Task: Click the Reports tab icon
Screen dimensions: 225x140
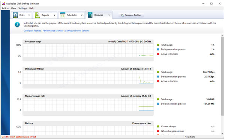Action: click(37, 15)
